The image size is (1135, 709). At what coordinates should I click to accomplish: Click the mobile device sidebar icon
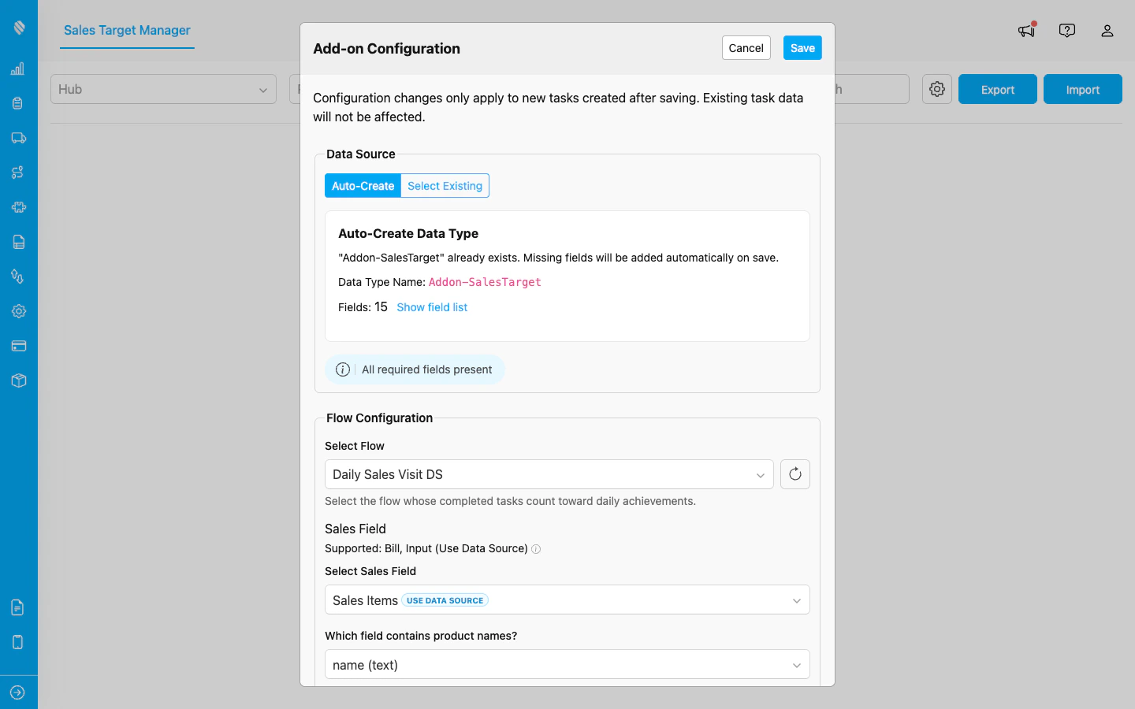[18, 641]
